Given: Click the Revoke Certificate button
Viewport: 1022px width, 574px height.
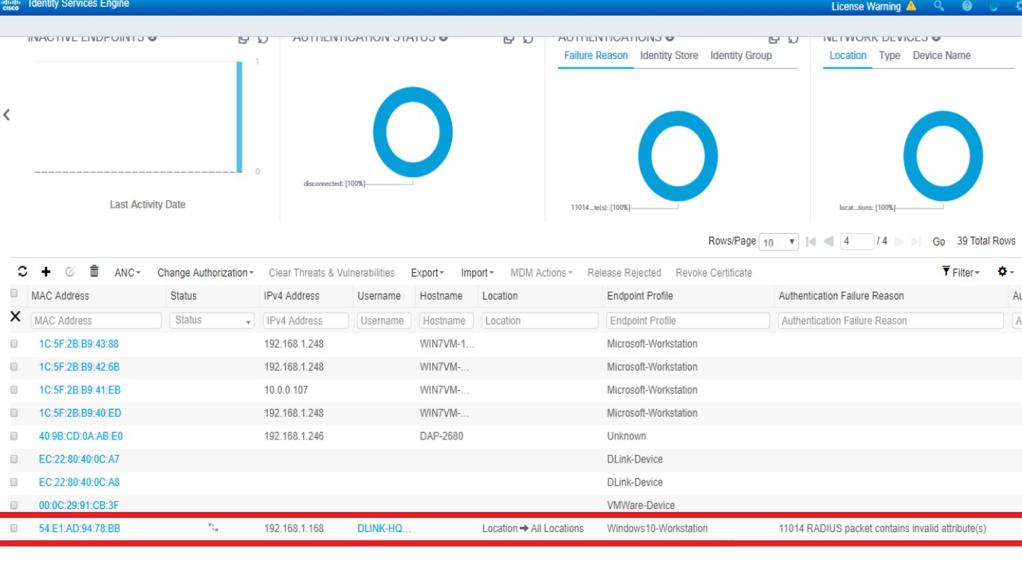Looking at the screenshot, I should point(714,273).
